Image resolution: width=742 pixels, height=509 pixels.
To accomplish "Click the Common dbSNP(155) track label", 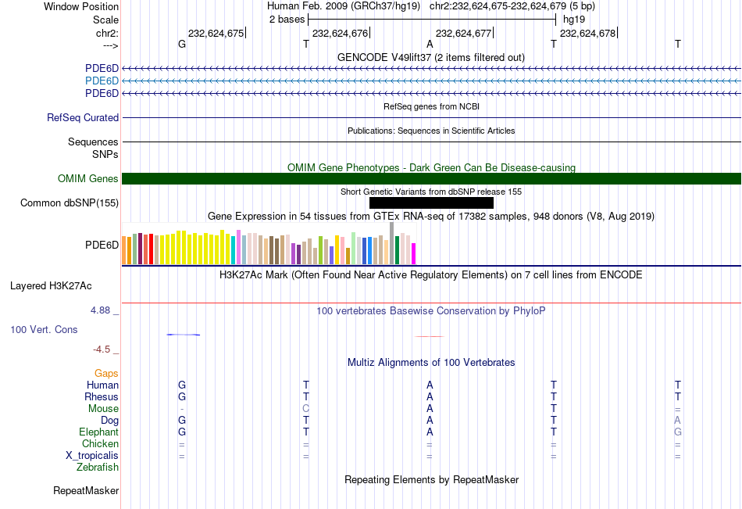I will (x=69, y=203).
